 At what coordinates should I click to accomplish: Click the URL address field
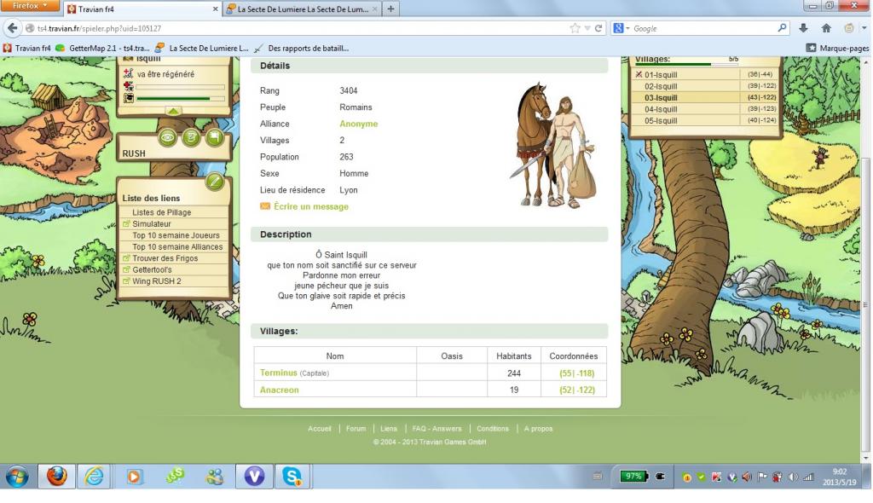[x=301, y=28]
